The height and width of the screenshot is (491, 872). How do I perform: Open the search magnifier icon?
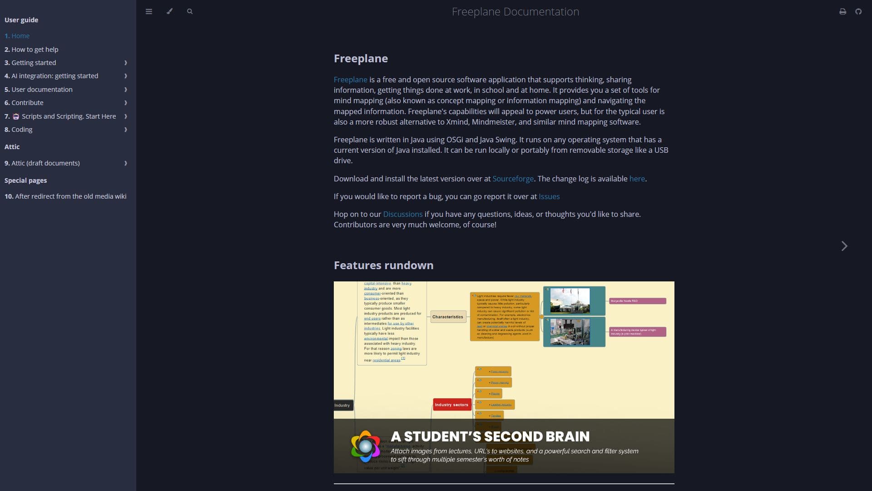tap(190, 11)
